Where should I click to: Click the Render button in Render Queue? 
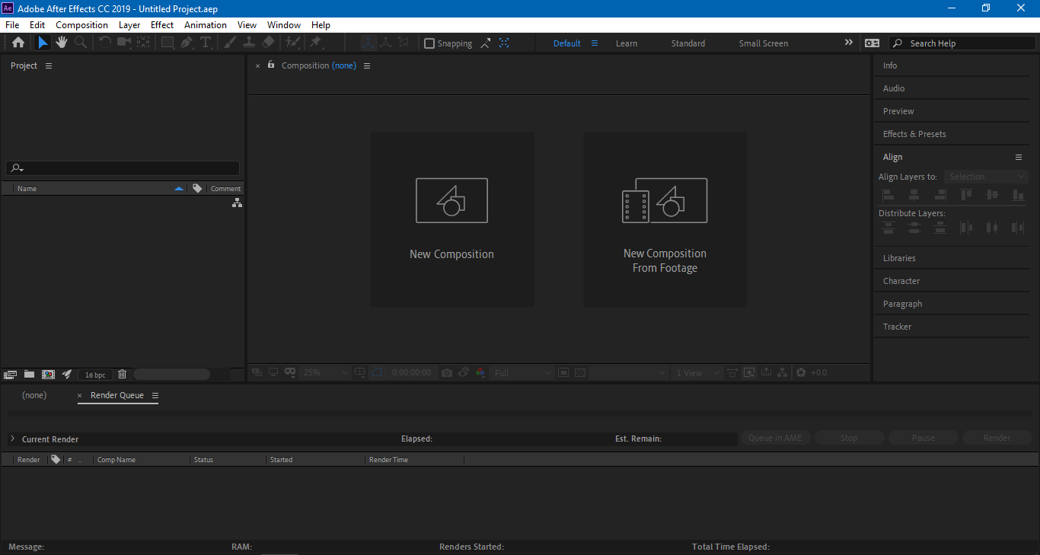click(x=997, y=438)
